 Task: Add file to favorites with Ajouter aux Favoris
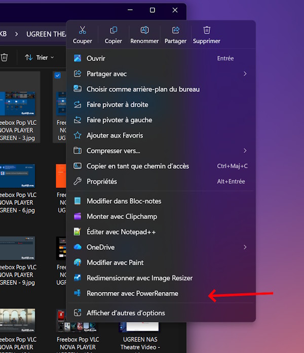115,136
